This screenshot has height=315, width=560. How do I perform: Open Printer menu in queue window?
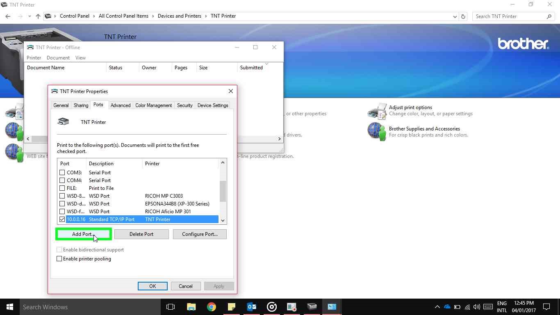pyautogui.click(x=34, y=58)
